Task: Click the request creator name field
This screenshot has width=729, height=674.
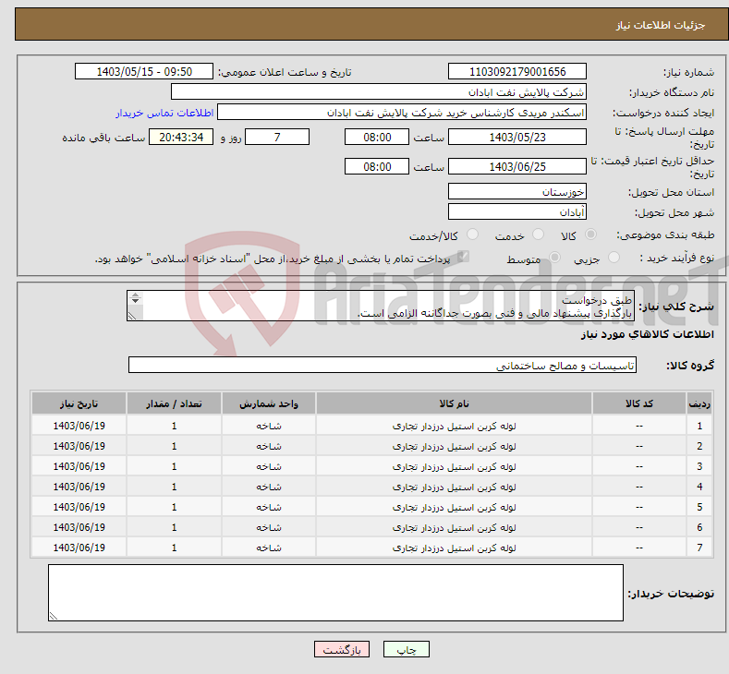Action: coord(402,113)
